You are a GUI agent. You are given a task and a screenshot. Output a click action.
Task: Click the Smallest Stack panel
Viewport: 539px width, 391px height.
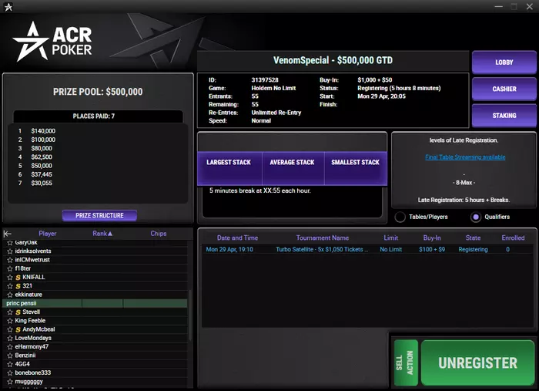[x=356, y=168]
